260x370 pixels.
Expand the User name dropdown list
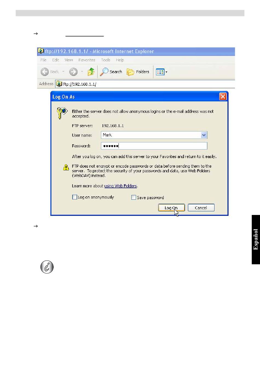pyautogui.click(x=204, y=135)
